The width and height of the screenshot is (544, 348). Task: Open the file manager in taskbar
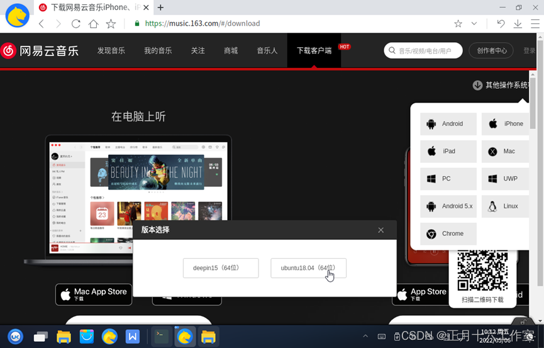tap(64, 337)
